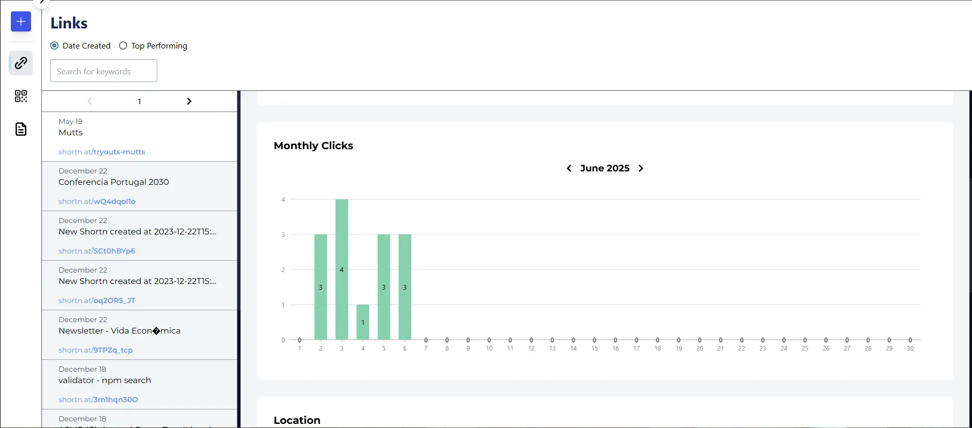This screenshot has height=428, width=972.
Task: Select the validator - npm search entry
Action: coord(104,381)
